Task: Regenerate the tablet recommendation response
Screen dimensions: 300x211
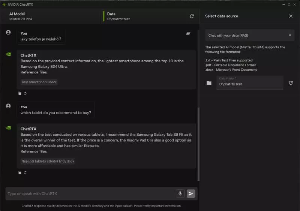Action: click(x=25, y=172)
